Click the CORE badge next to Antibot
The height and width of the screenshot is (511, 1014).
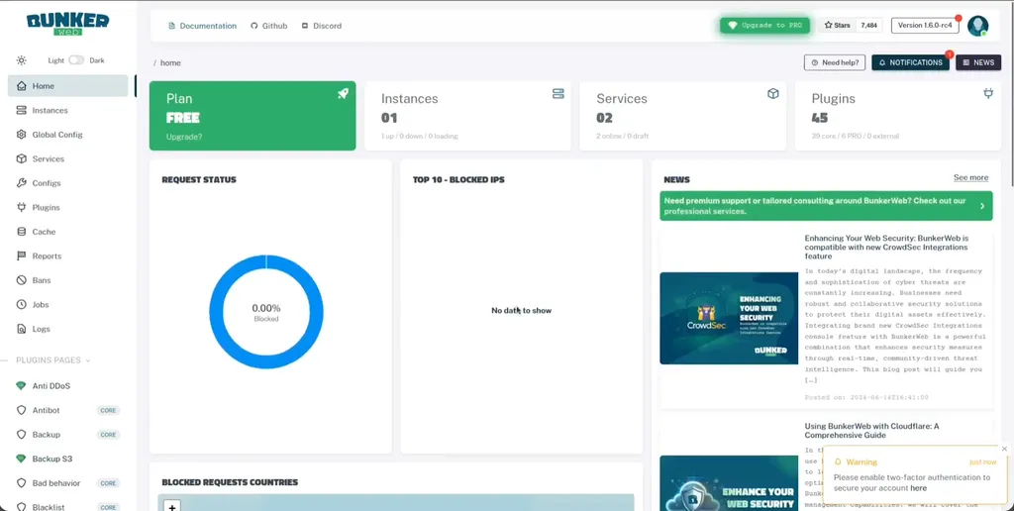[108, 411]
